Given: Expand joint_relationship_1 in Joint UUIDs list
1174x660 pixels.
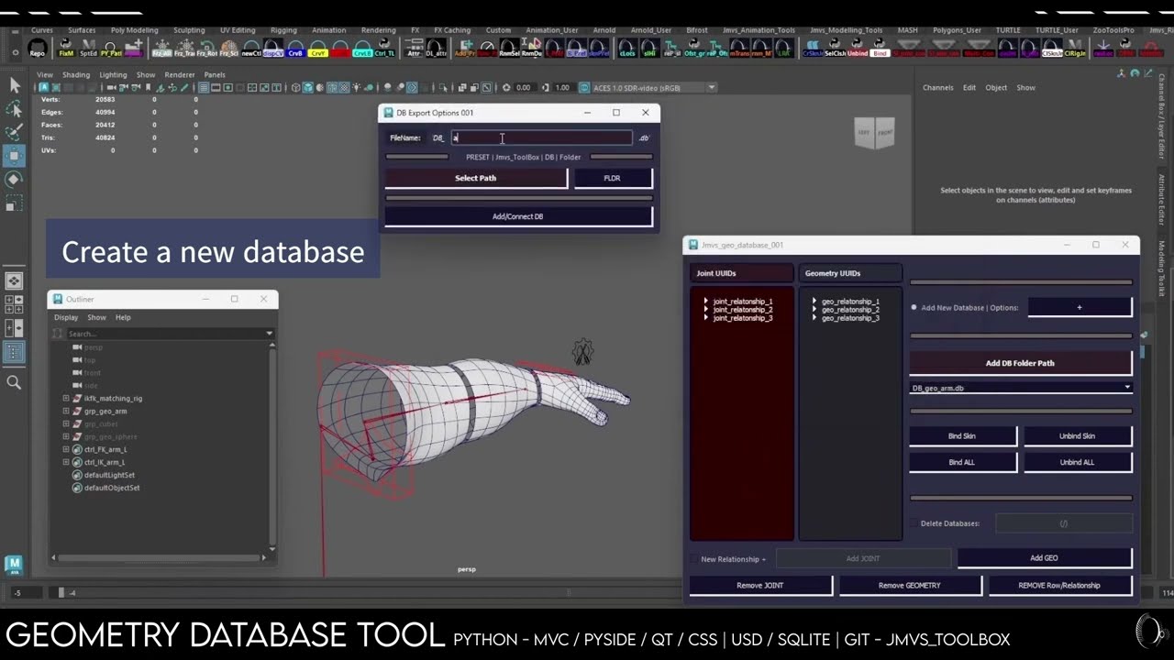Looking at the screenshot, I should (705, 302).
